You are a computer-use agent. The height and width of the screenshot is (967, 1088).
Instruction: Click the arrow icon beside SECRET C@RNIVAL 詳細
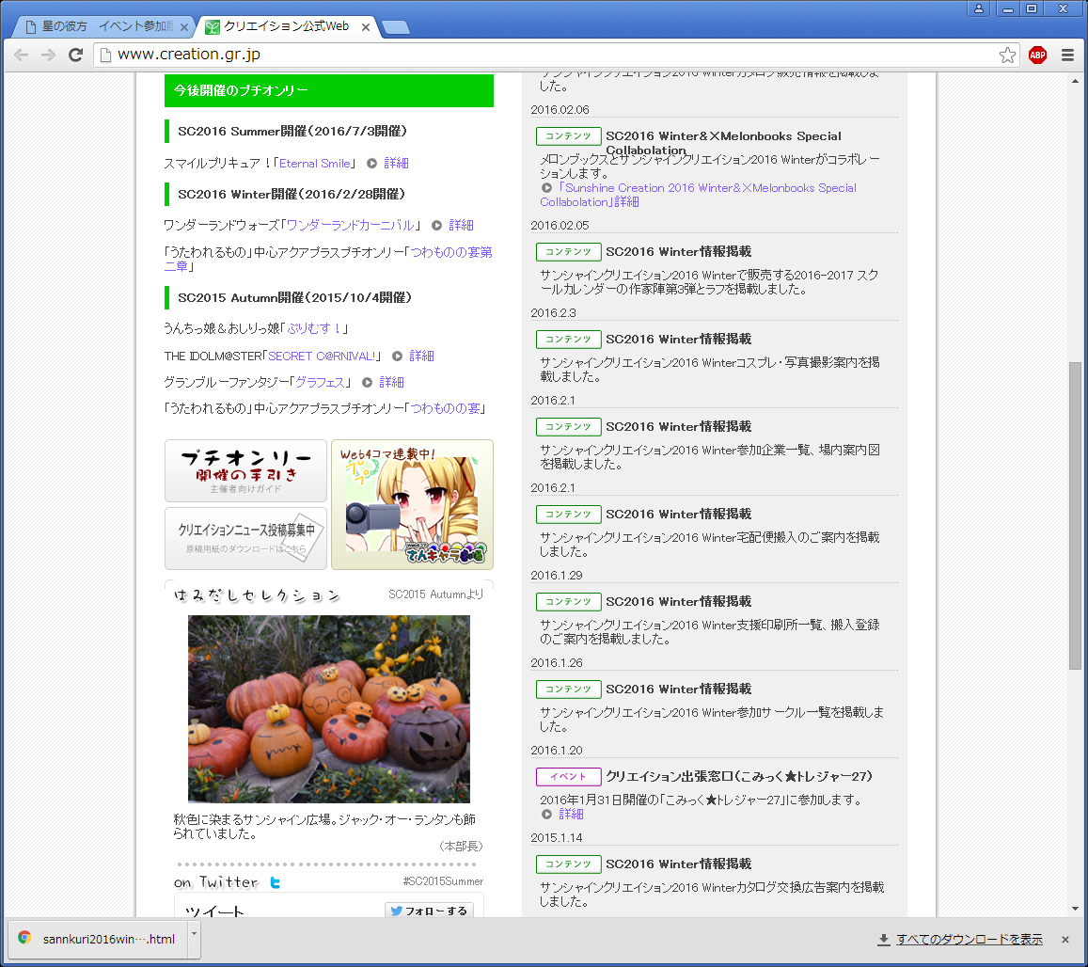point(398,357)
